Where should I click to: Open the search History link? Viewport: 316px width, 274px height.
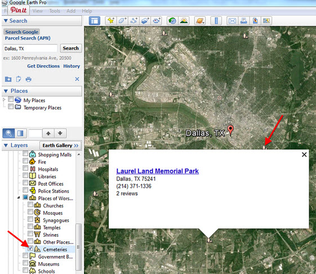tap(72, 66)
